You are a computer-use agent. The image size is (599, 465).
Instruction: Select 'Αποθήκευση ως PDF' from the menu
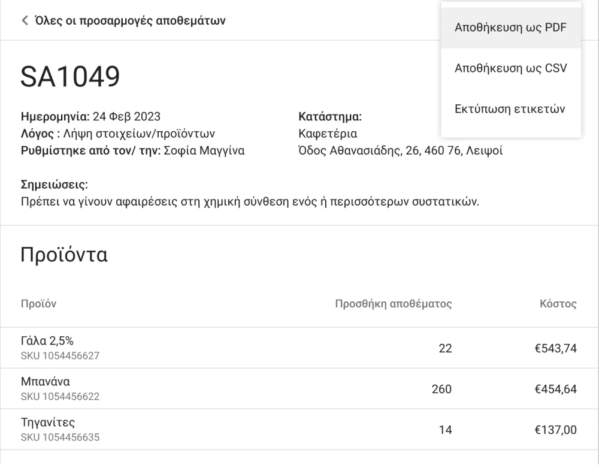coord(510,28)
